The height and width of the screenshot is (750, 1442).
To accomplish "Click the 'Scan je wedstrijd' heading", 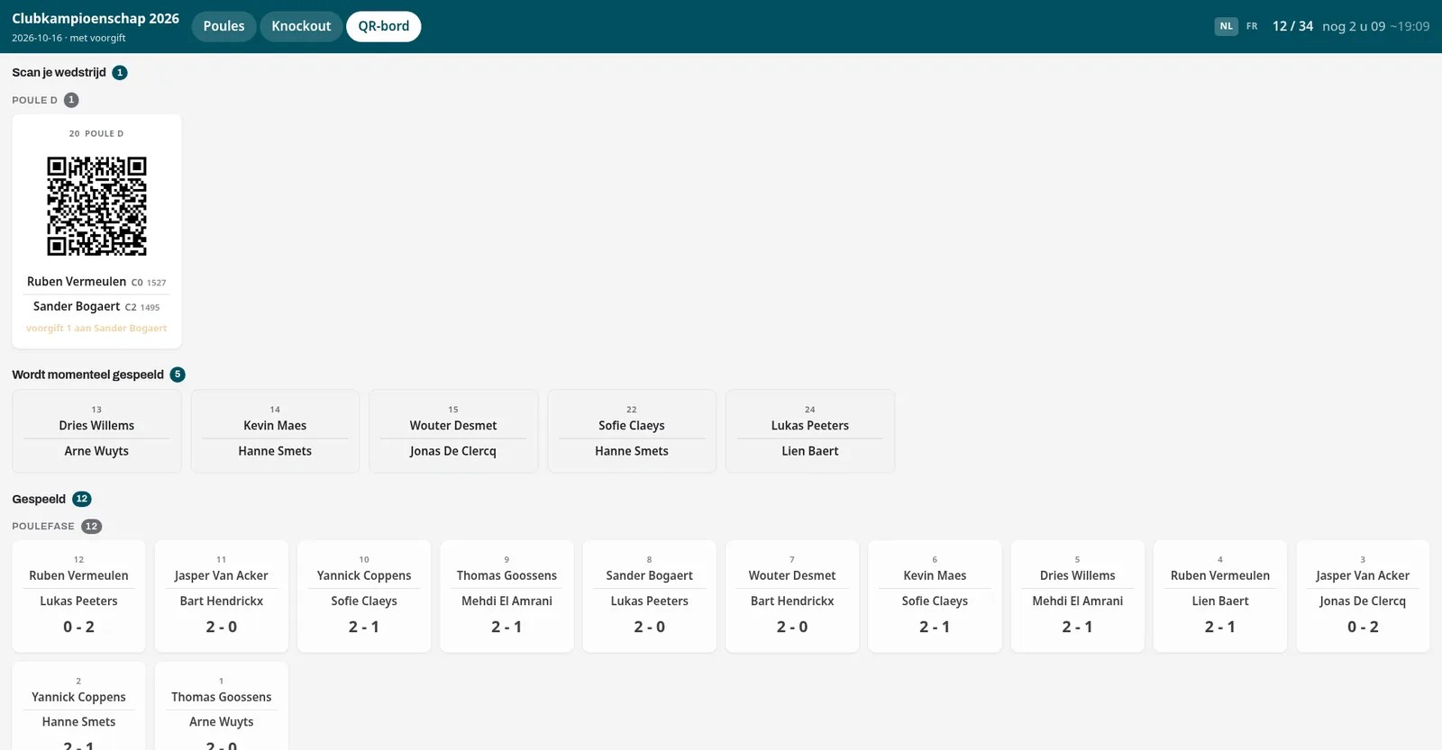I will click(59, 73).
